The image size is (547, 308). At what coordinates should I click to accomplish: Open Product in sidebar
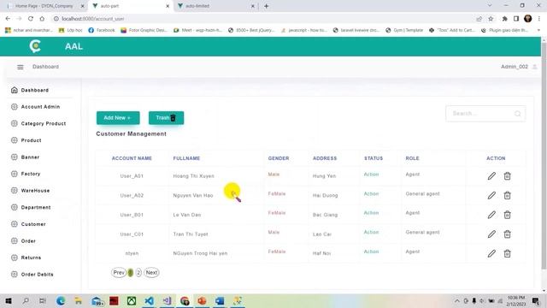coord(31,140)
